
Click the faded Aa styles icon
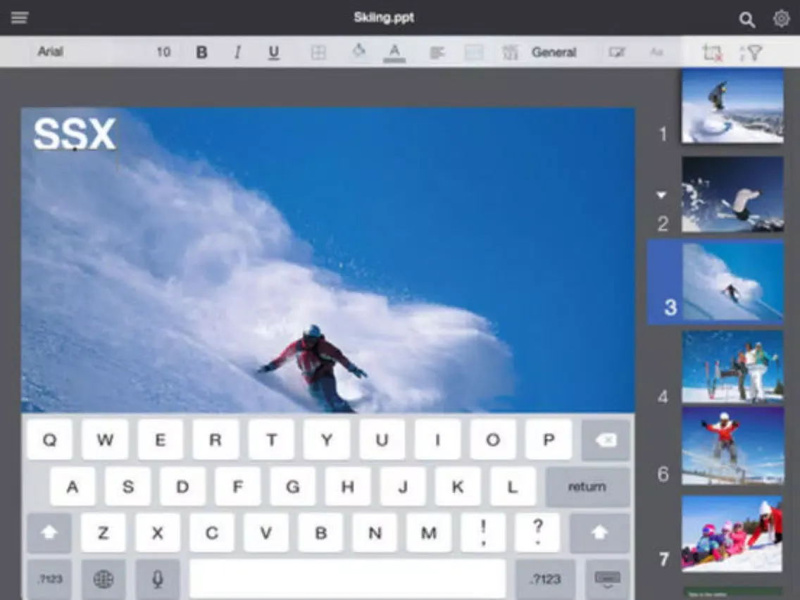(x=656, y=52)
